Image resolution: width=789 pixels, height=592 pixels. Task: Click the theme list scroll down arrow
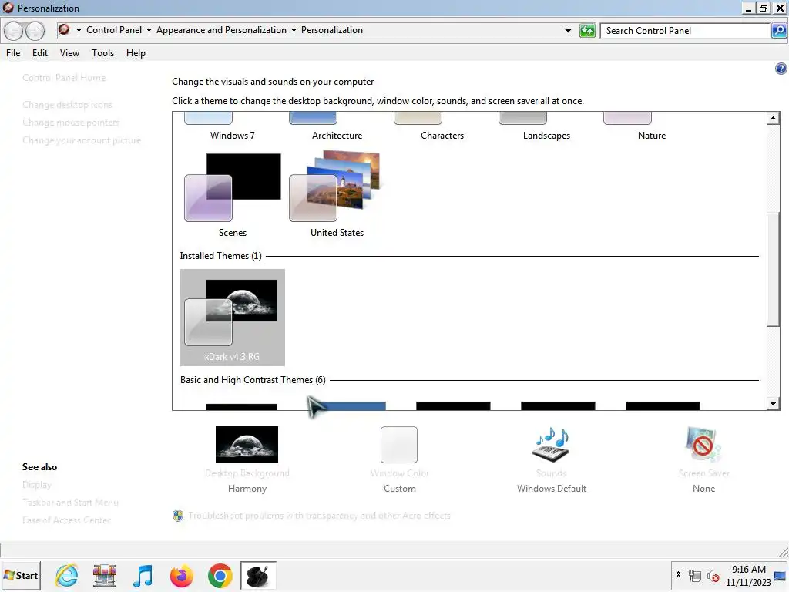(x=773, y=403)
